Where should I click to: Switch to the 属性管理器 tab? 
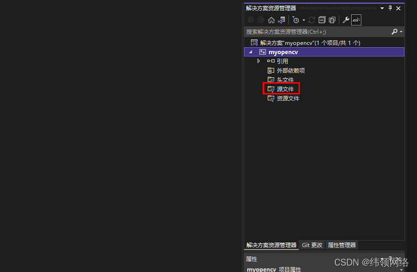342,245
